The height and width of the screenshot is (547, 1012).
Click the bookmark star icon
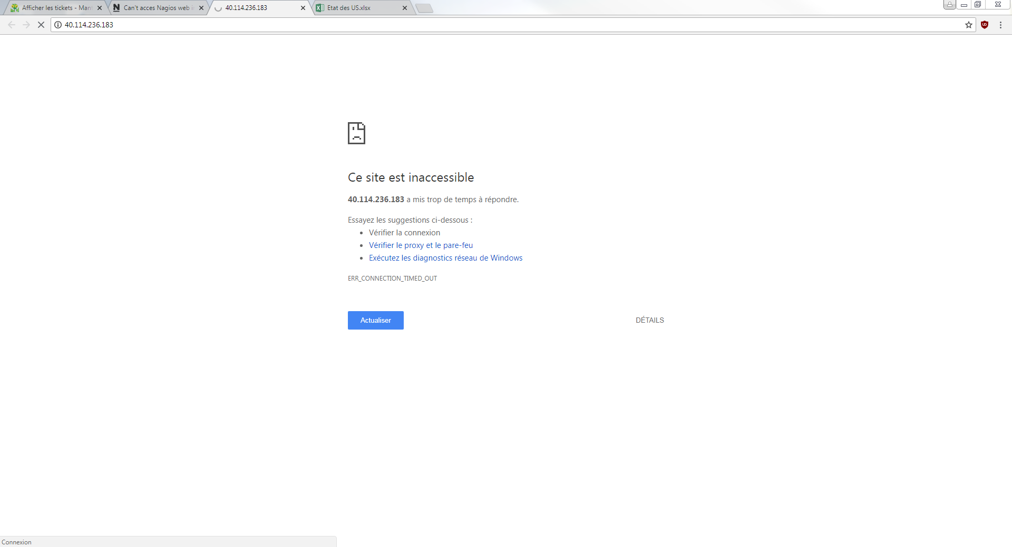[968, 25]
